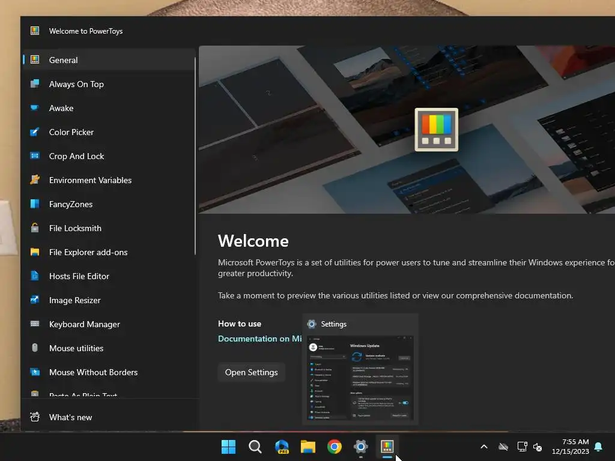
Task: Click the Image Resizer icon
Action: pos(35,300)
